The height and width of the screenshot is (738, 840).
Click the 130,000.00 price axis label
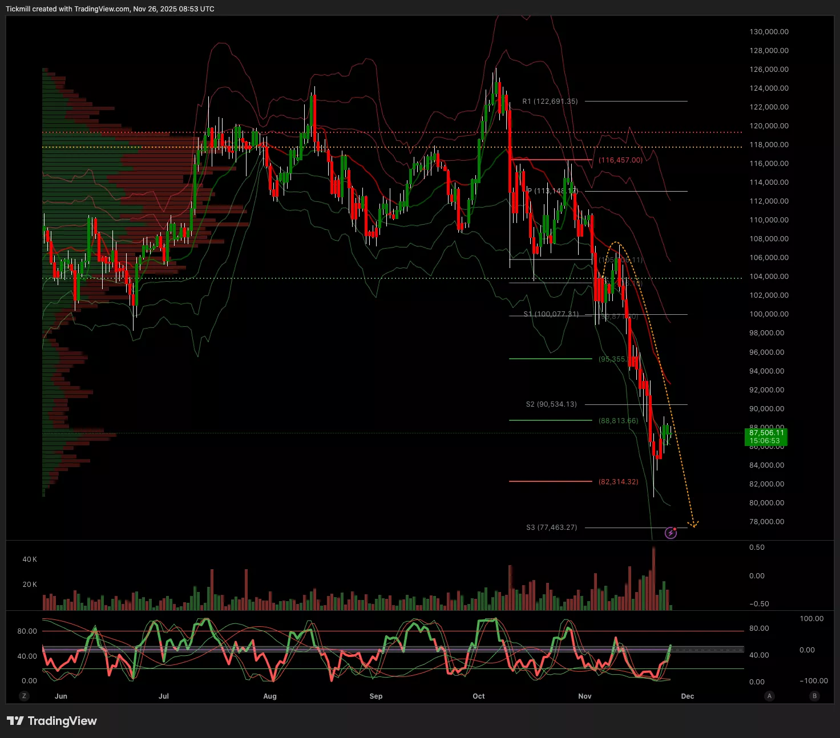point(769,32)
